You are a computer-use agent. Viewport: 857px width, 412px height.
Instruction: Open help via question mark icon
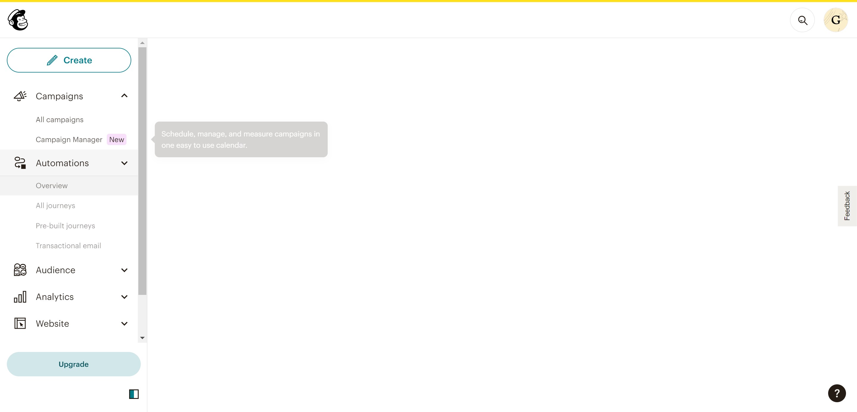click(x=836, y=393)
